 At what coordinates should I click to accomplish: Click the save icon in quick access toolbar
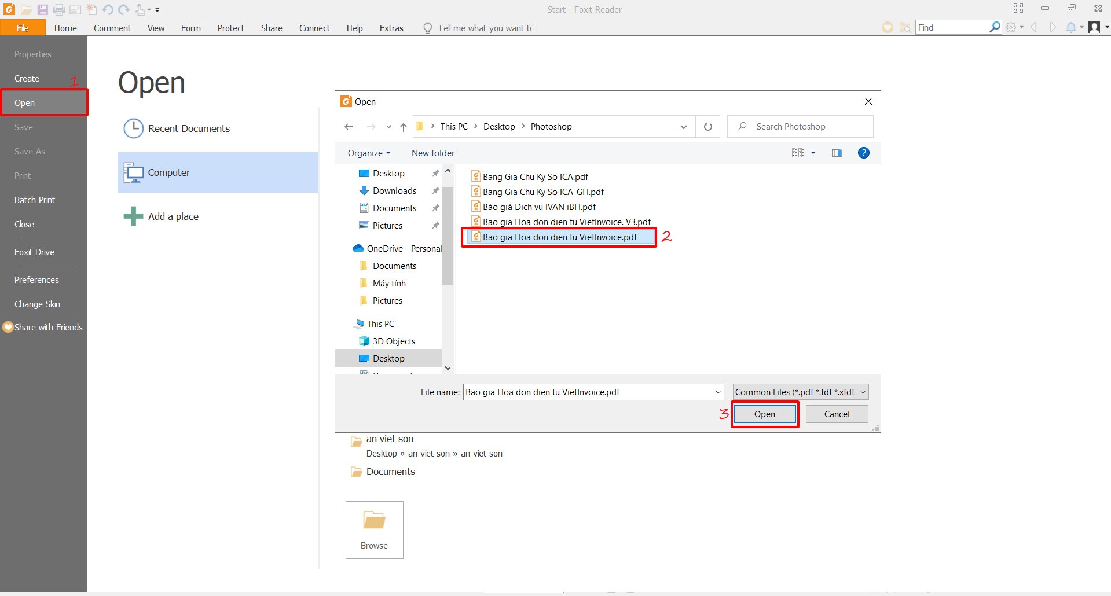click(42, 10)
